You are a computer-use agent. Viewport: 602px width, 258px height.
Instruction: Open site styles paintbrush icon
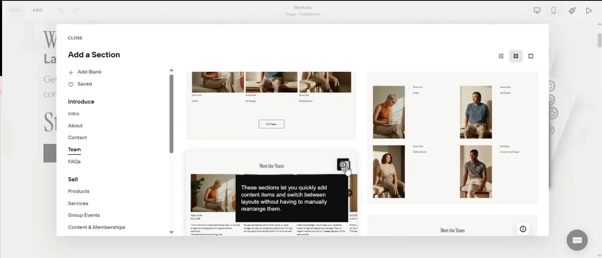(x=572, y=10)
